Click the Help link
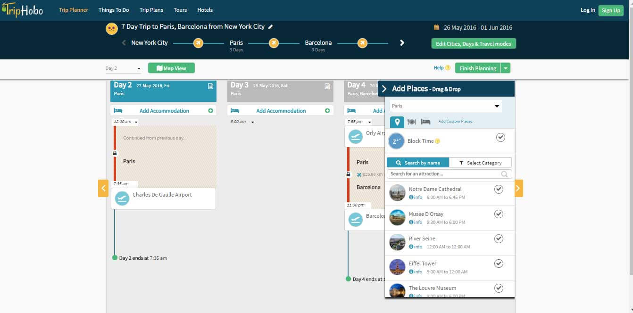This screenshot has width=633, height=313. click(439, 68)
